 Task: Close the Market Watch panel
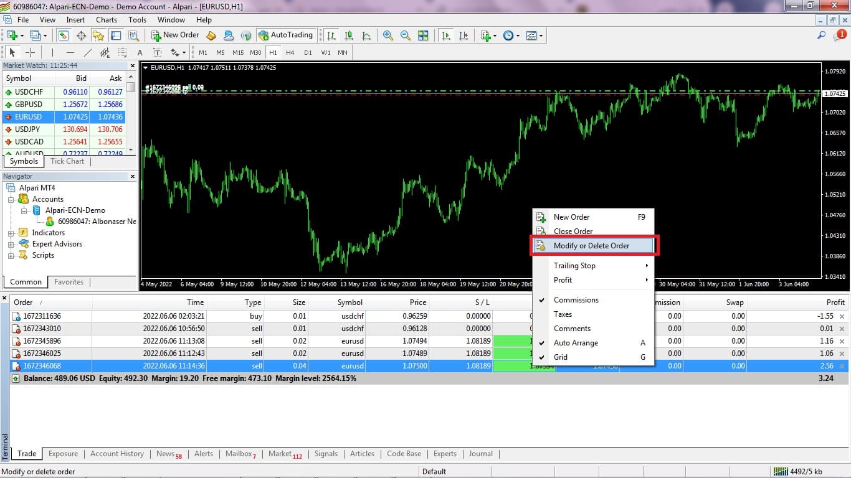pyautogui.click(x=132, y=65)
